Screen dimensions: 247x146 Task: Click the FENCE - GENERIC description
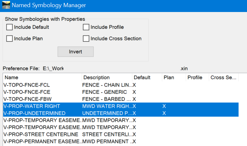click(x=104, y=92)
